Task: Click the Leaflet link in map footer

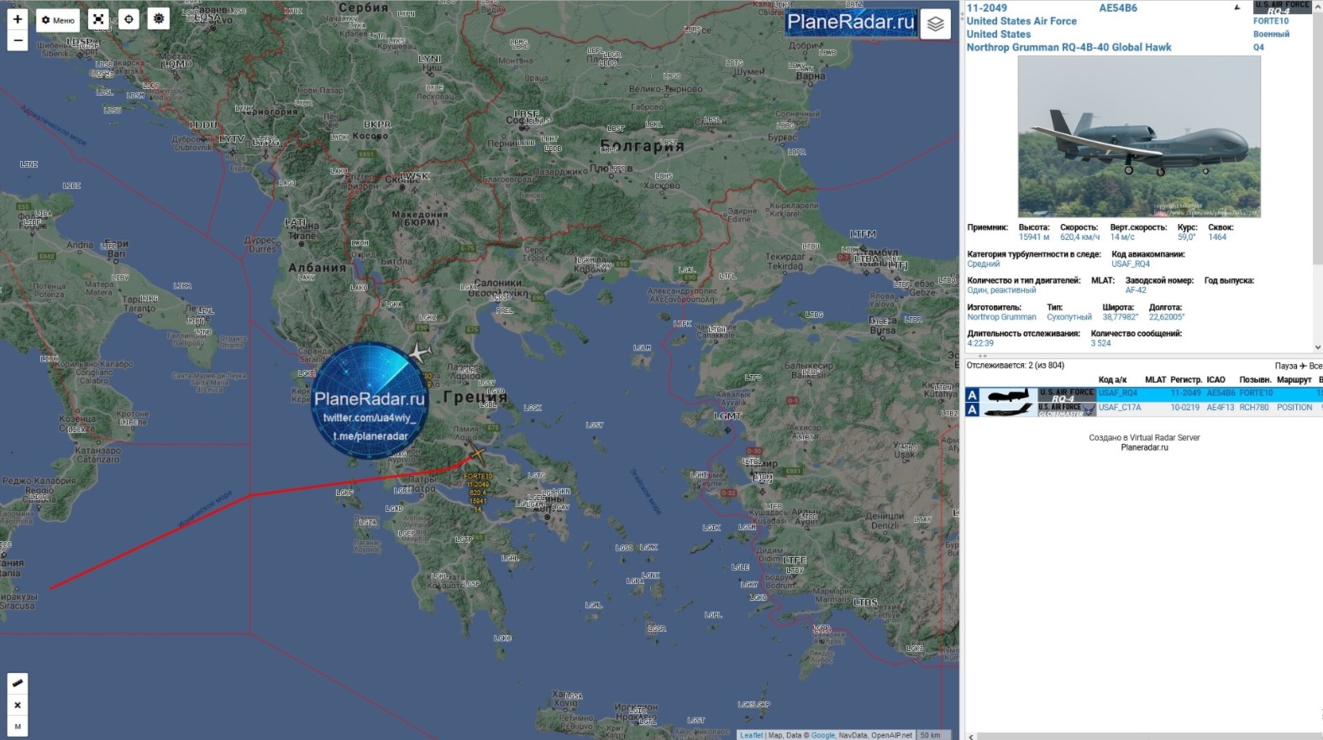Action: tap(751, 735)
